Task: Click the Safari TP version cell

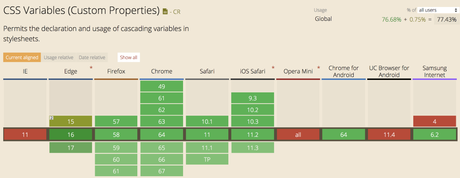Action: [207, 159]
